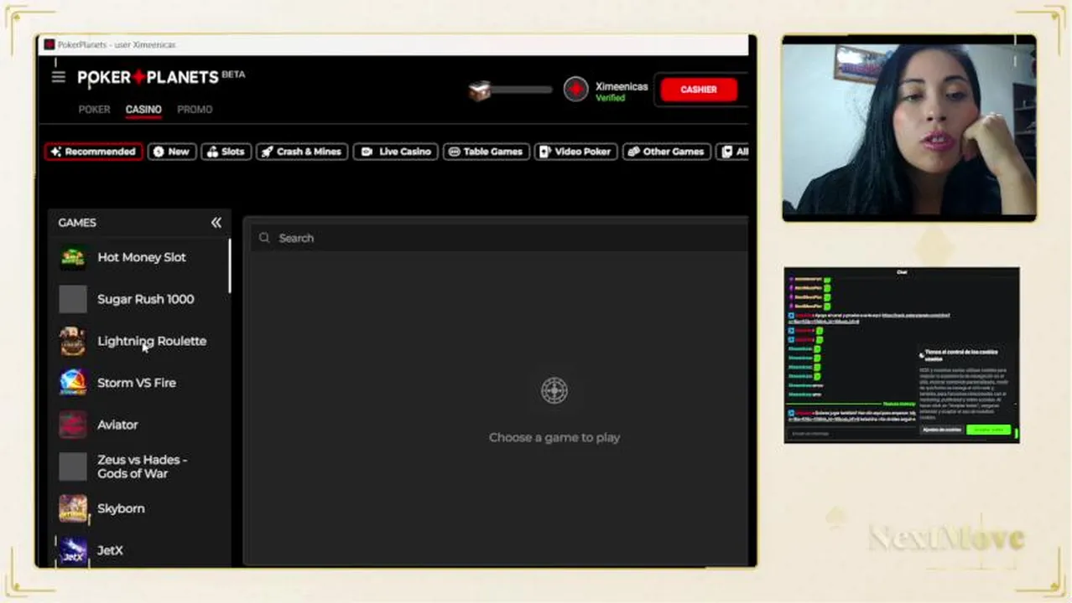Click the Lightning Roulette game icon

click(73, 341)
